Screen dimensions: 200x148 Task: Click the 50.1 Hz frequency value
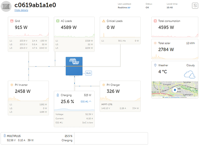[122, 41]
